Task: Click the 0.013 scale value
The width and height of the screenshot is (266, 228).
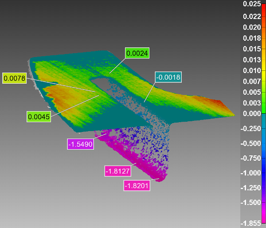Action: tap(252, 60)
